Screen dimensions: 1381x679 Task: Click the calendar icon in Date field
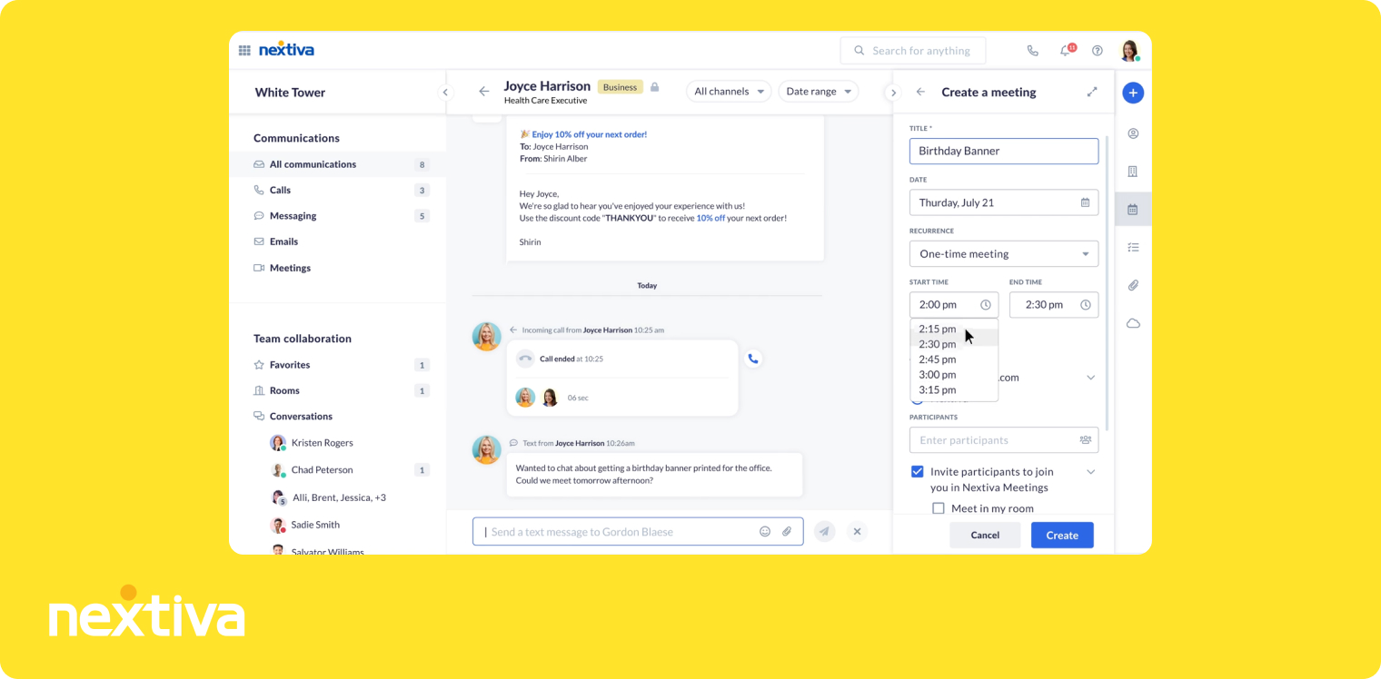point(1085,202)
